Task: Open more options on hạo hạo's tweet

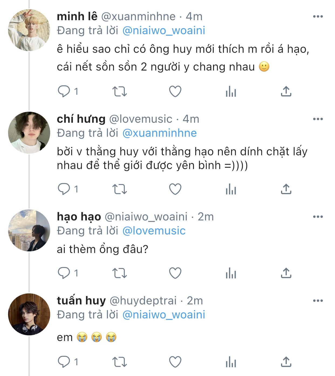Action: [x=318, y=217]
